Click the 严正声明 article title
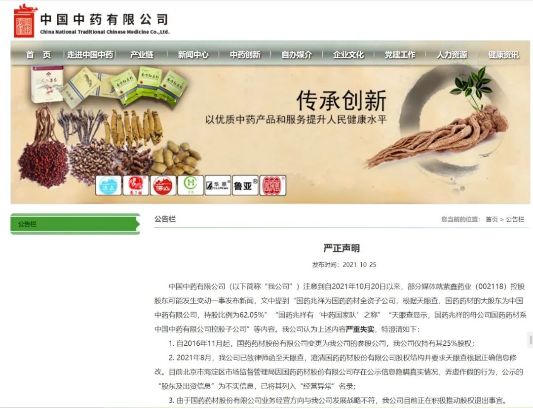 [342, 248]
